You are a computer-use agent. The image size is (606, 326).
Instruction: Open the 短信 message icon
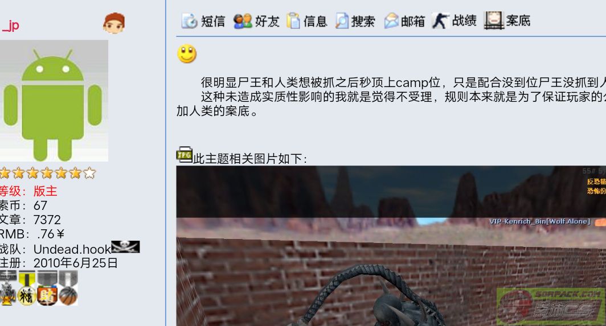(189, 21)
